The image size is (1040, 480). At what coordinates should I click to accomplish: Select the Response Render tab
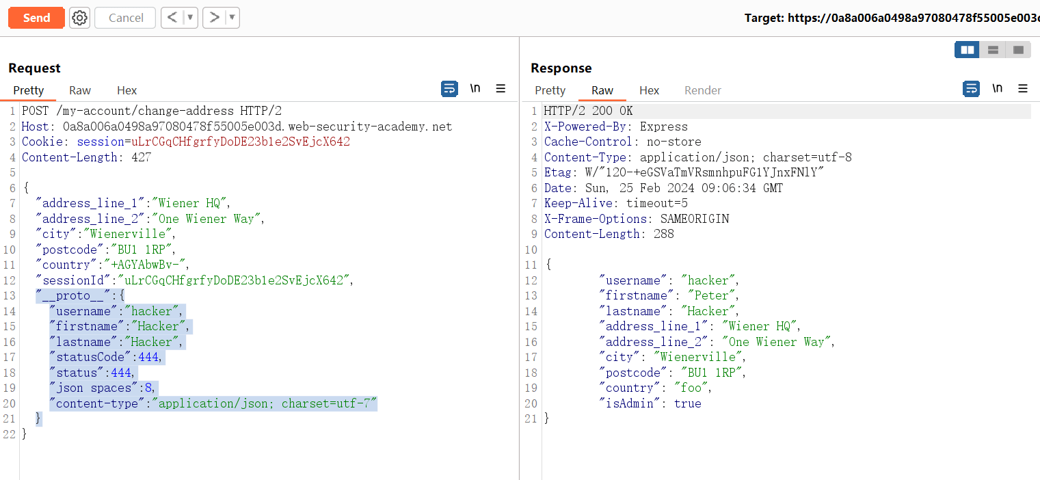(x=703, y=90)
